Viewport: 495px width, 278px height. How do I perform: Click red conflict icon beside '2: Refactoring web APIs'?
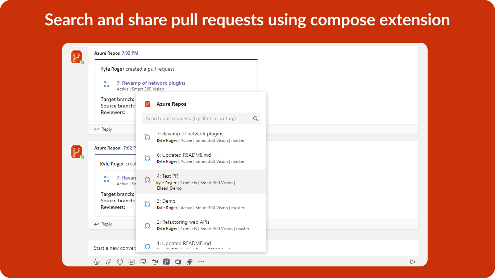tap(147, 226)
